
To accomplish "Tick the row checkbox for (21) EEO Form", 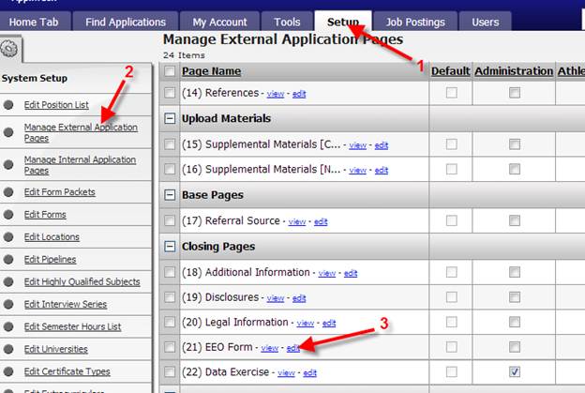I will (170, 348).
